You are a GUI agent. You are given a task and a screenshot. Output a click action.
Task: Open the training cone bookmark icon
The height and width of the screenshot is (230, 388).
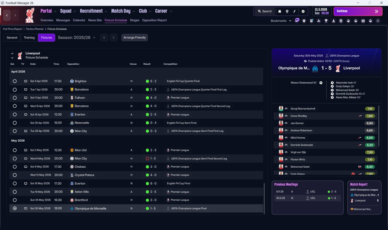coord(334,21)
